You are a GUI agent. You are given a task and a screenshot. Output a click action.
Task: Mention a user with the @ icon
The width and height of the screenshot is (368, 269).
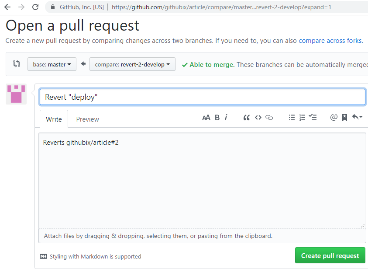coord(334,117)
